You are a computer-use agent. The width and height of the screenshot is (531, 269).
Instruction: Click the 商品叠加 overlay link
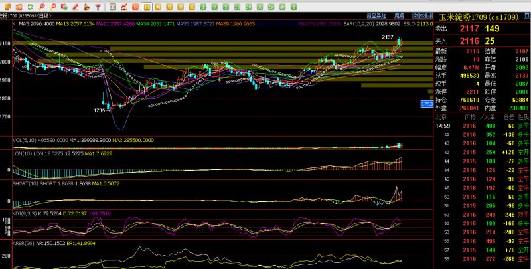[x=376, y=15]
